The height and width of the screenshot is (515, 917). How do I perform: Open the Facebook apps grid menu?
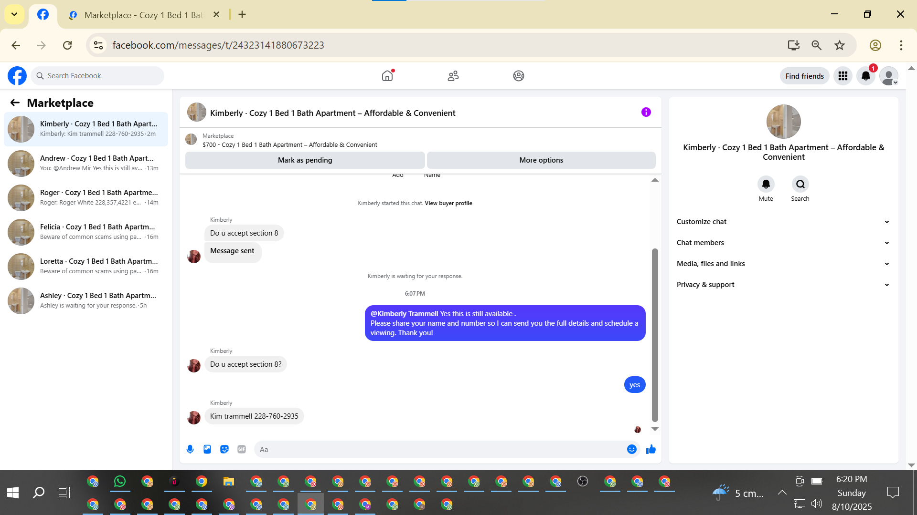[842, 76]
